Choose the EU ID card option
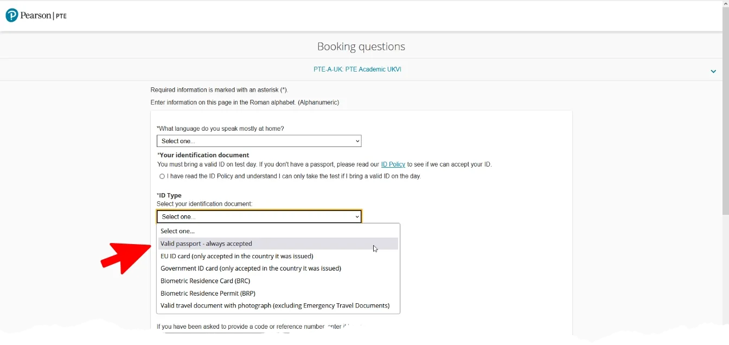 pyautogui.click(x=236, y=256)
